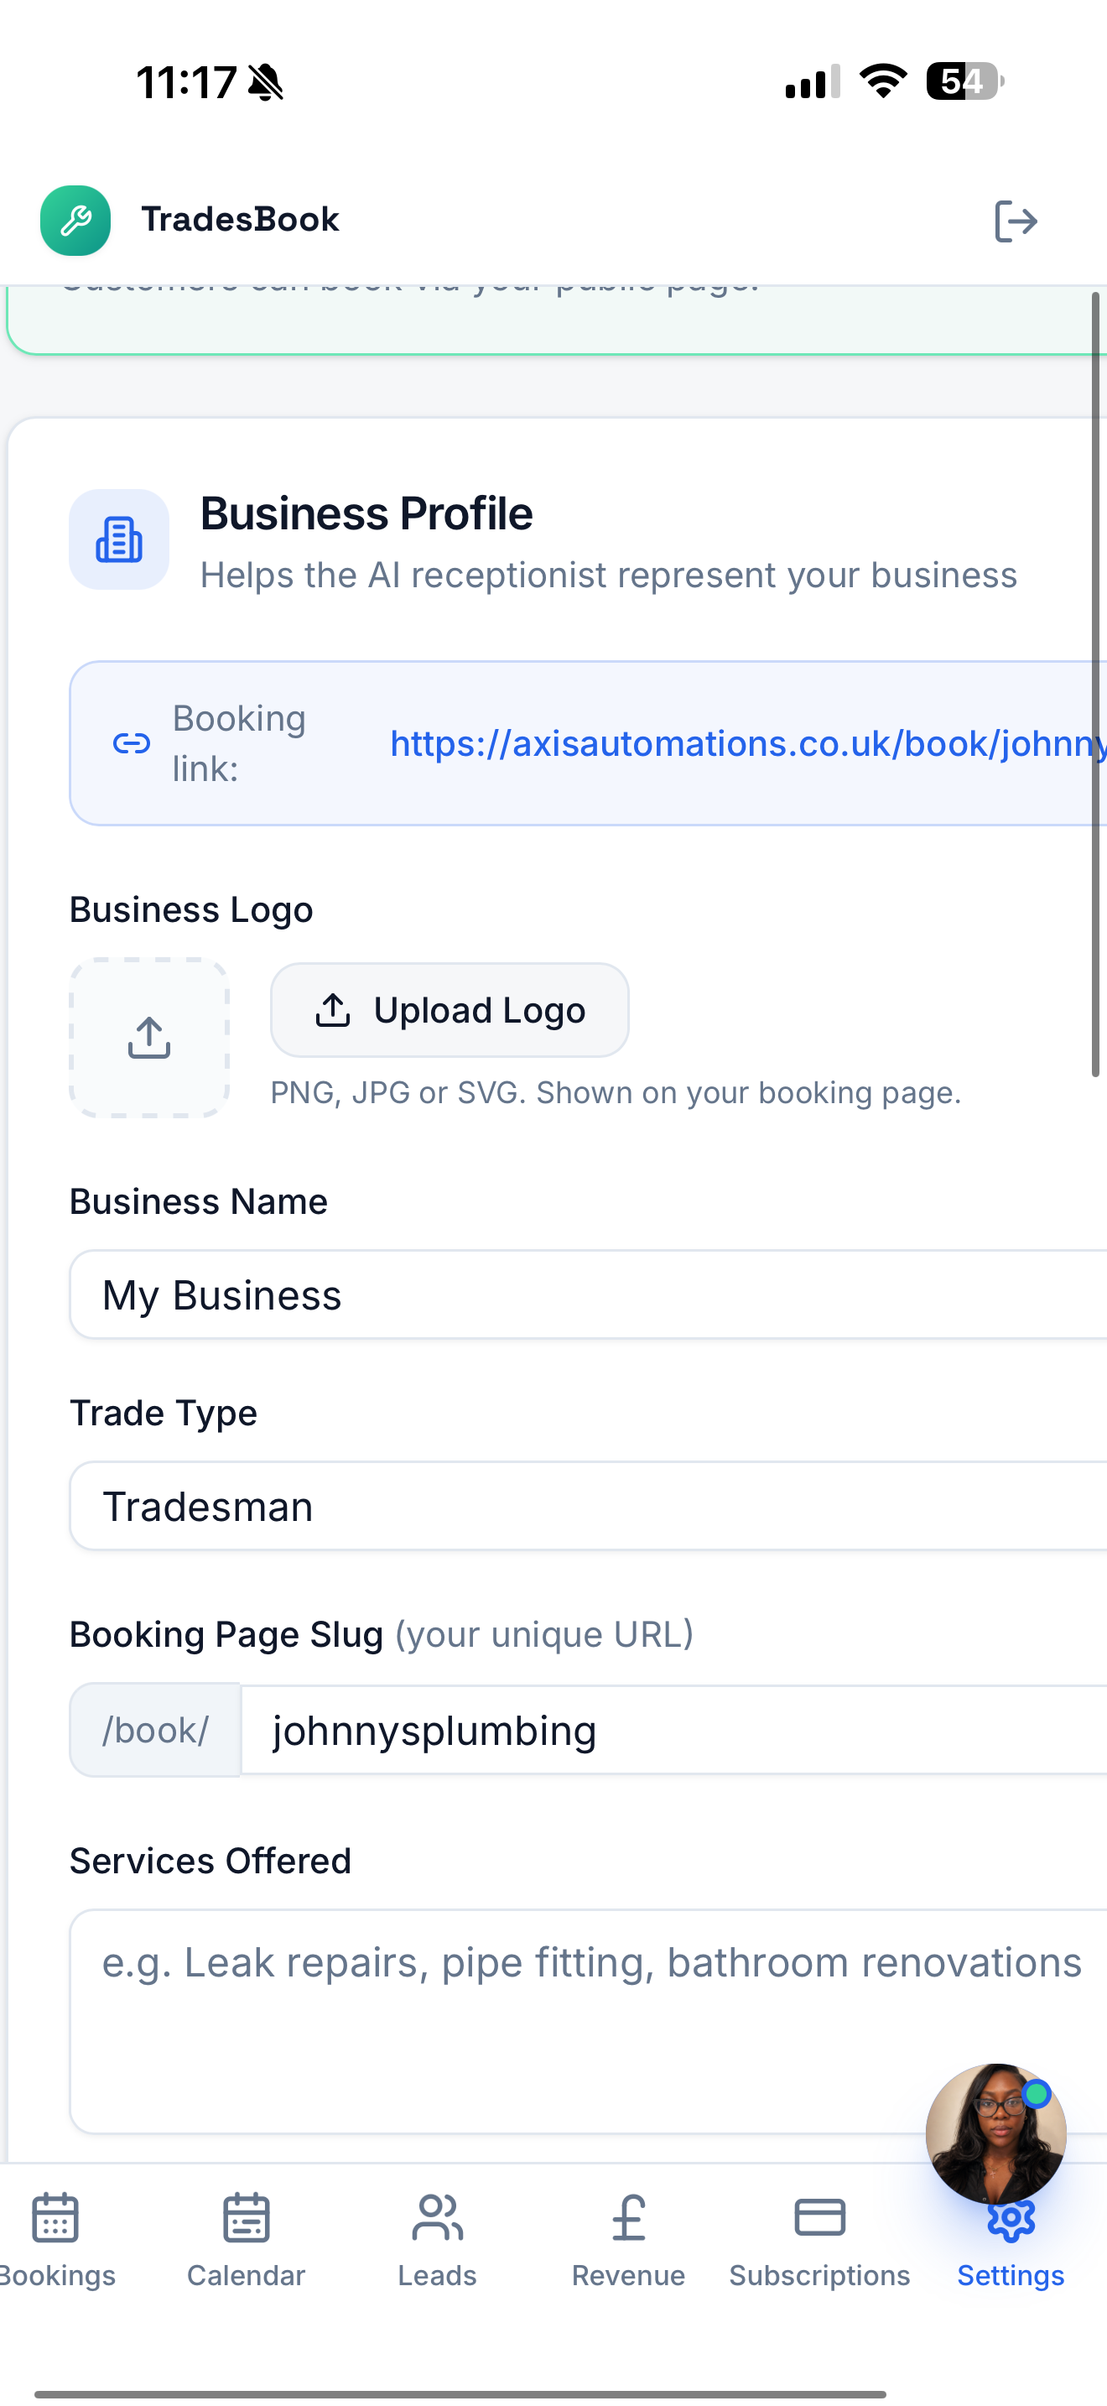This screenshot has width=1107, height=2406.
Task: Click the page's vertical scrollbar
Action: tap(1097, 685)
